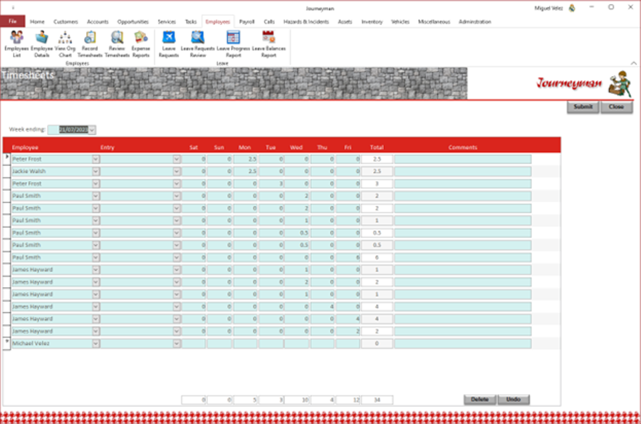Open the first row Peter Frost employee dropdown
The height and width of the screenshot is (424, 641).
(95, 159)
